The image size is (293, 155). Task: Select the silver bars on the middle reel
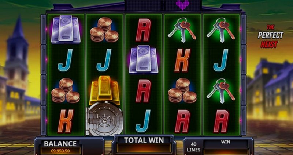(144, 60)
